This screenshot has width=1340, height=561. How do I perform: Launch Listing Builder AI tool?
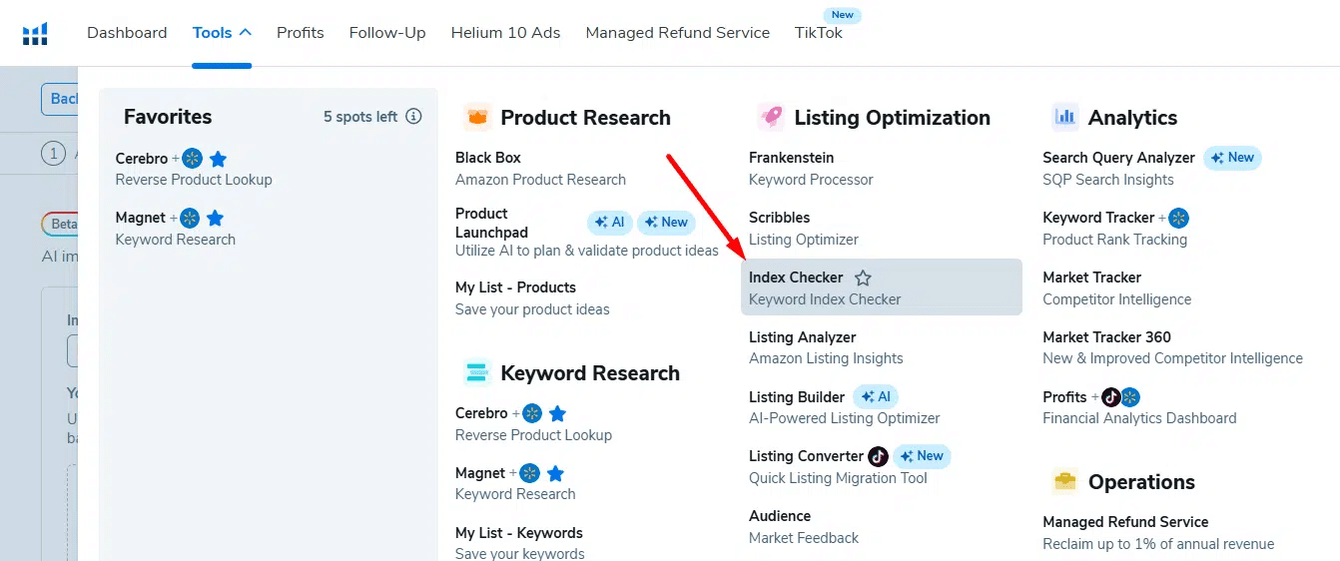[x=797, y=397]
